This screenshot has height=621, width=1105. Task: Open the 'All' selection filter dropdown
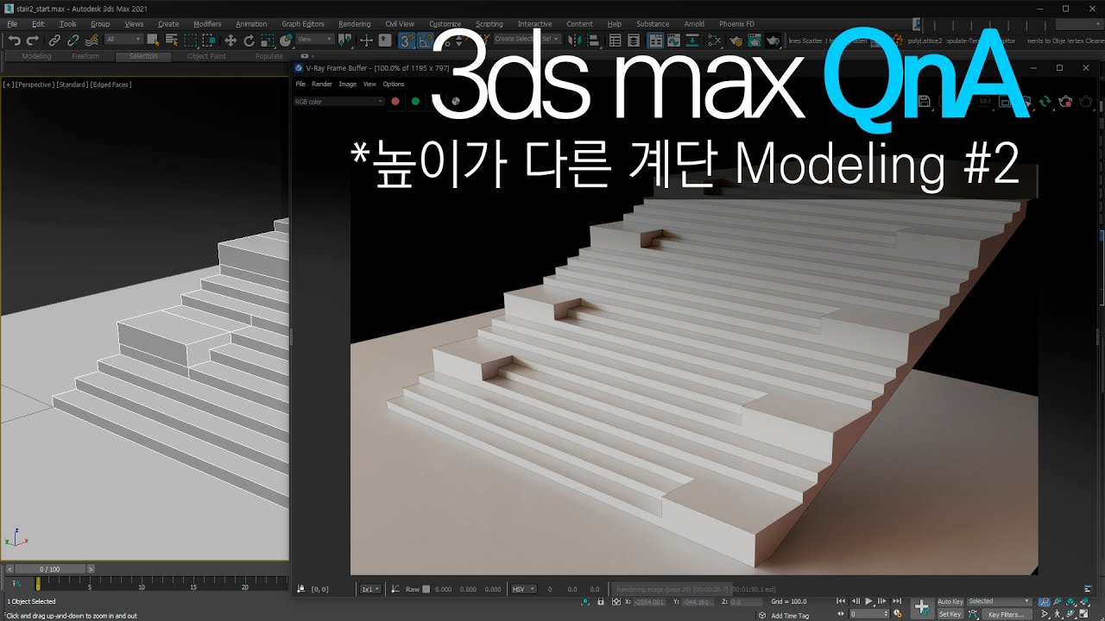pyautogui.click(x=123, y=40)
